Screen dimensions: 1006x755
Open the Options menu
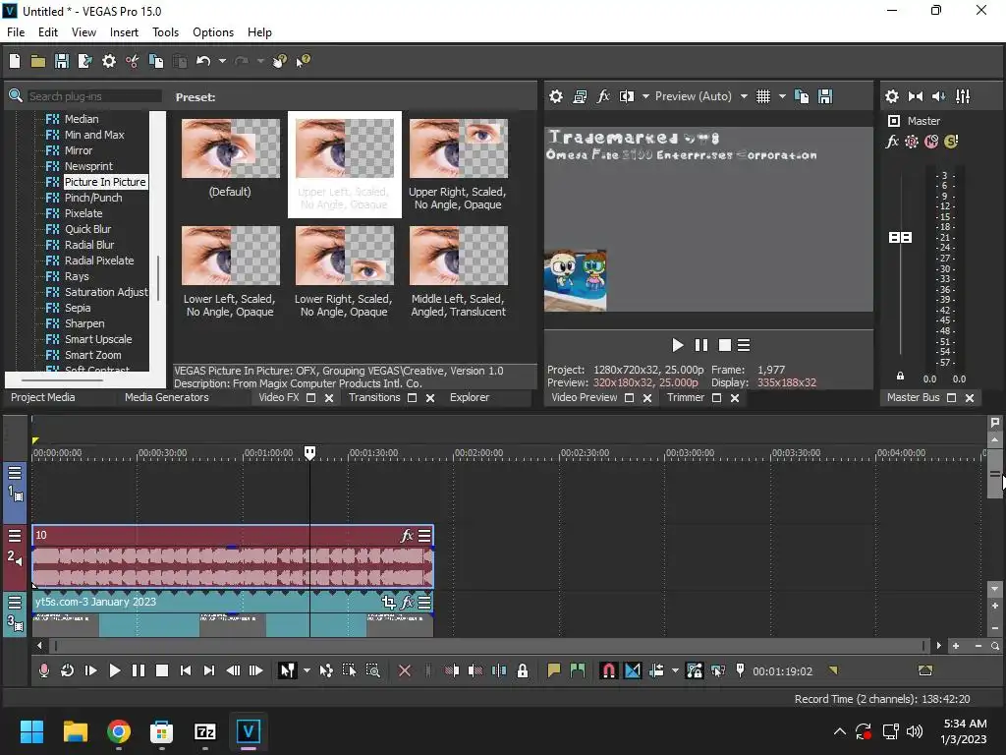click(213, 32)
